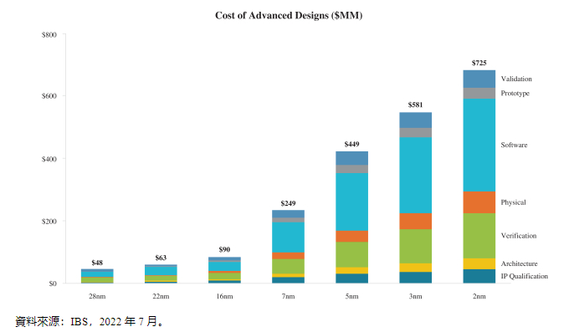Click the Verification segment of 2nm bar
Viewport: 569px width, 332px height.
pyautogui.click(x=479, y=236)
